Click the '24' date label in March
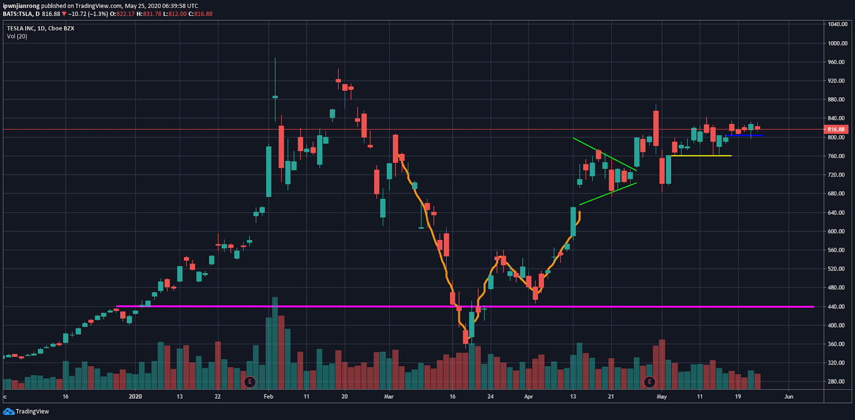Image resolution: width=855 pixels, height=420 pixels. [x=491, y=396]
